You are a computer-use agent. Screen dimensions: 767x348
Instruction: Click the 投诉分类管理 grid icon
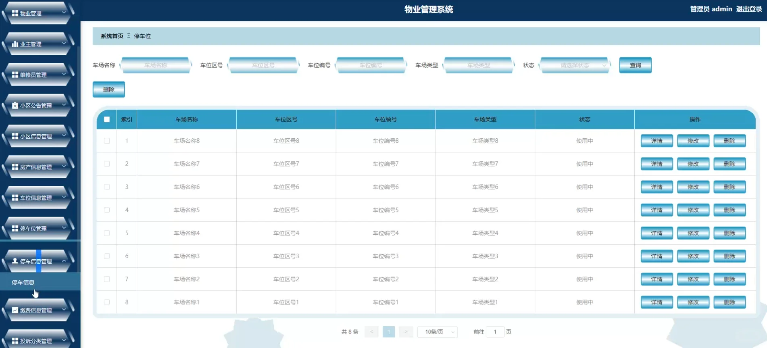click(15, 341)
